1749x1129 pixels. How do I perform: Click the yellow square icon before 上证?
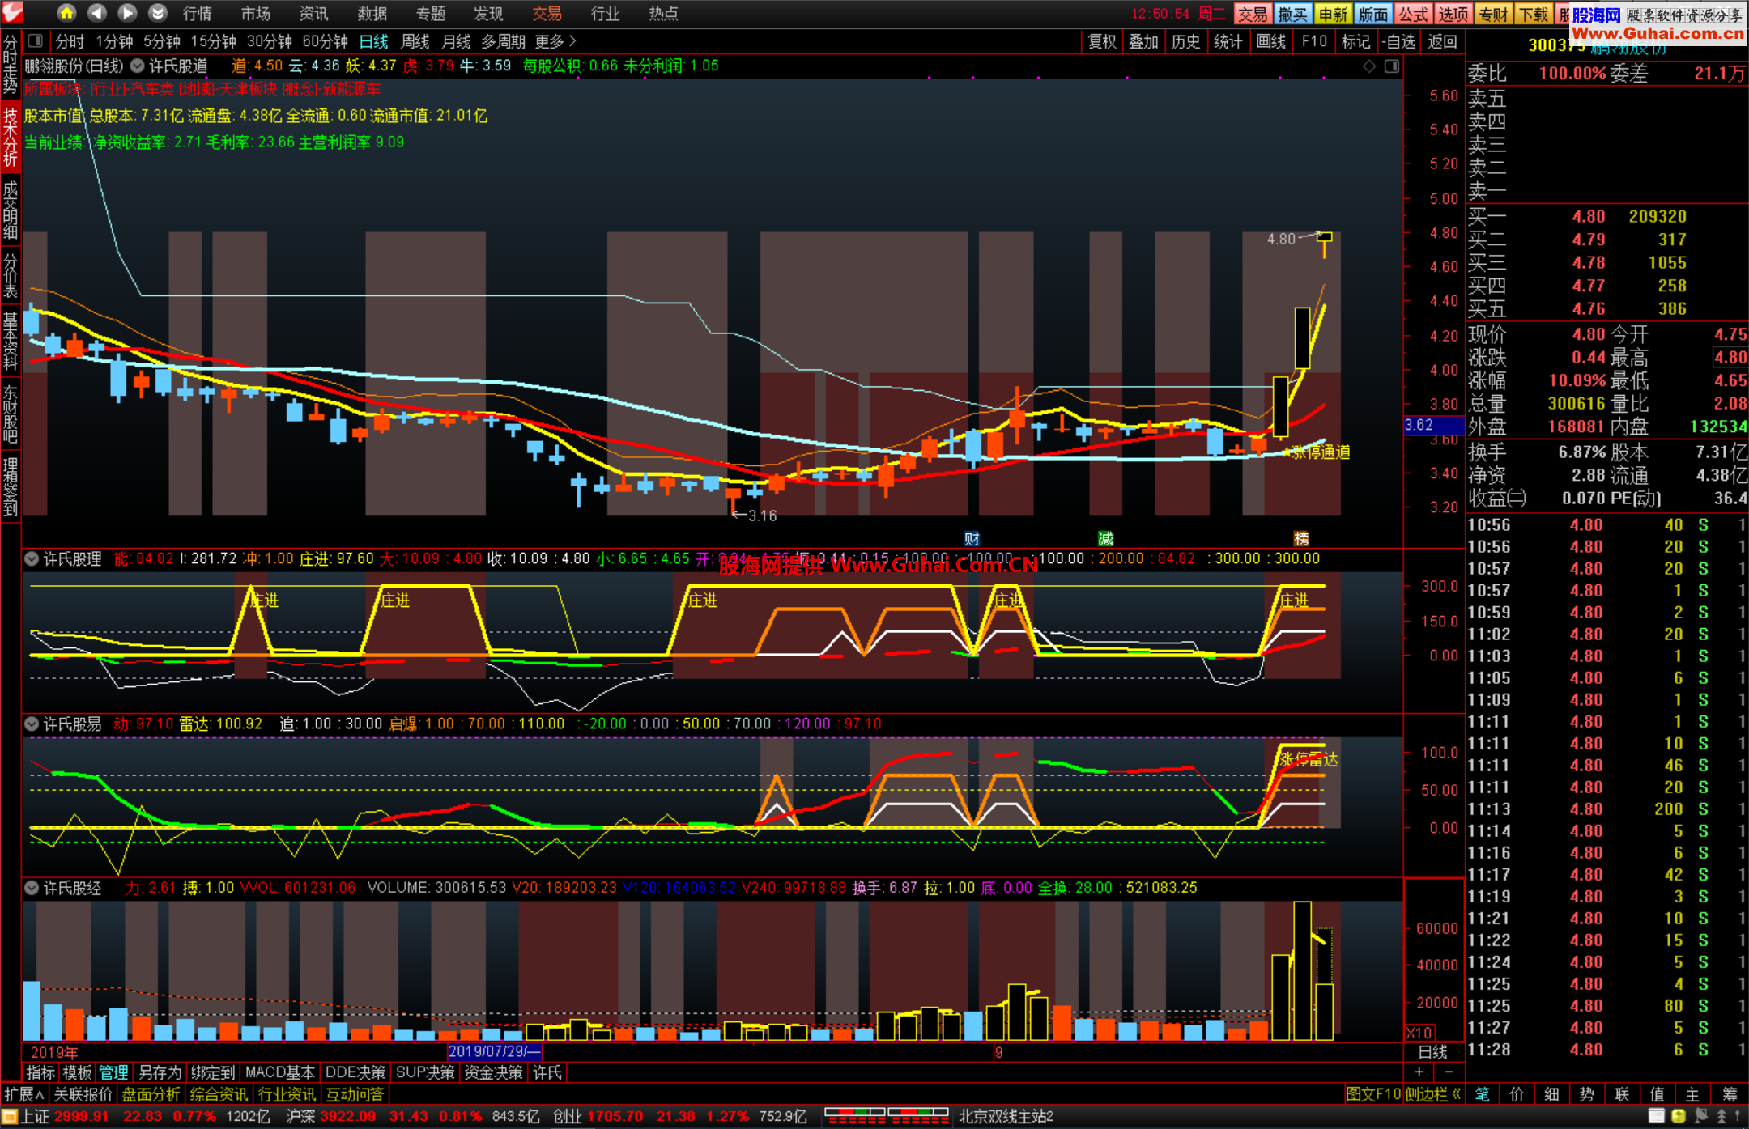tap(10, 1117)
